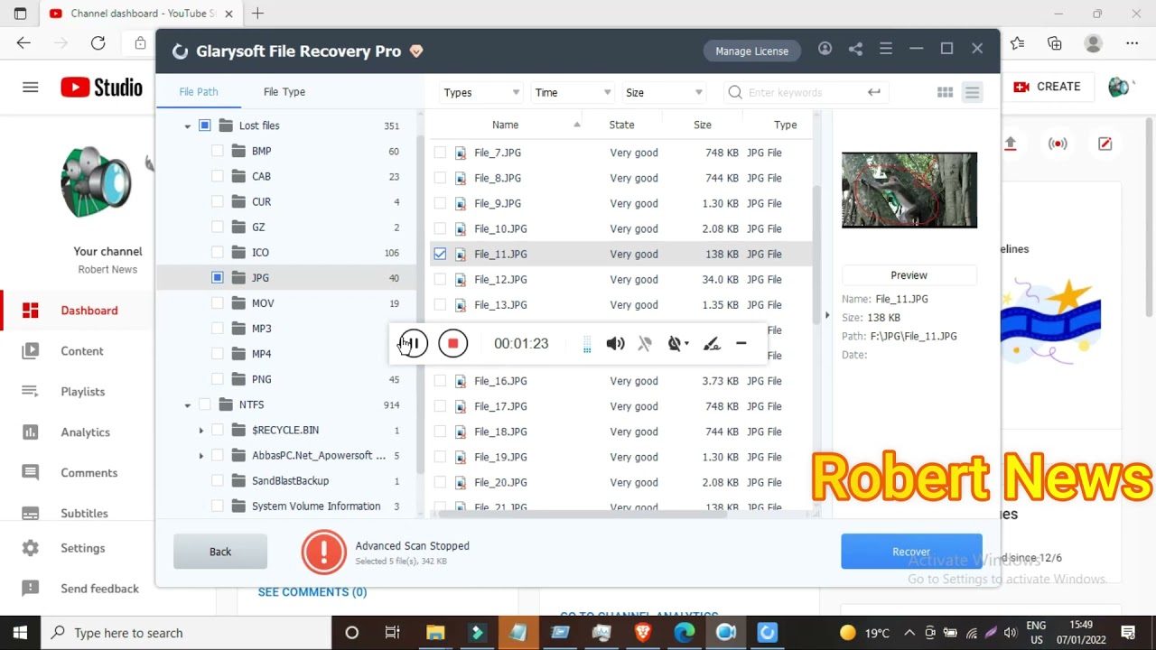
Task: Open Dashboard in YouTube Studio sidebar
Action: pos(89,311)
